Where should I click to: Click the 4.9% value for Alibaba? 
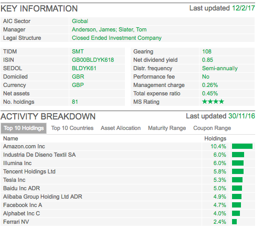click(x=220, y=197)
